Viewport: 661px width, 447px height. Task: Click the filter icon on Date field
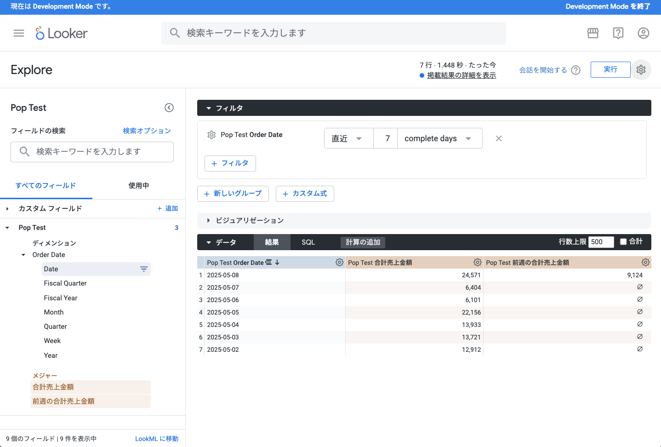point(144,269)
